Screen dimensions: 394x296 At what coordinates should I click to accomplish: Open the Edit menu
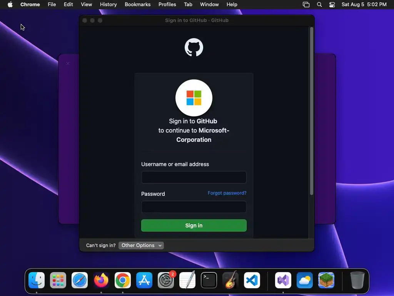point(68,4)
